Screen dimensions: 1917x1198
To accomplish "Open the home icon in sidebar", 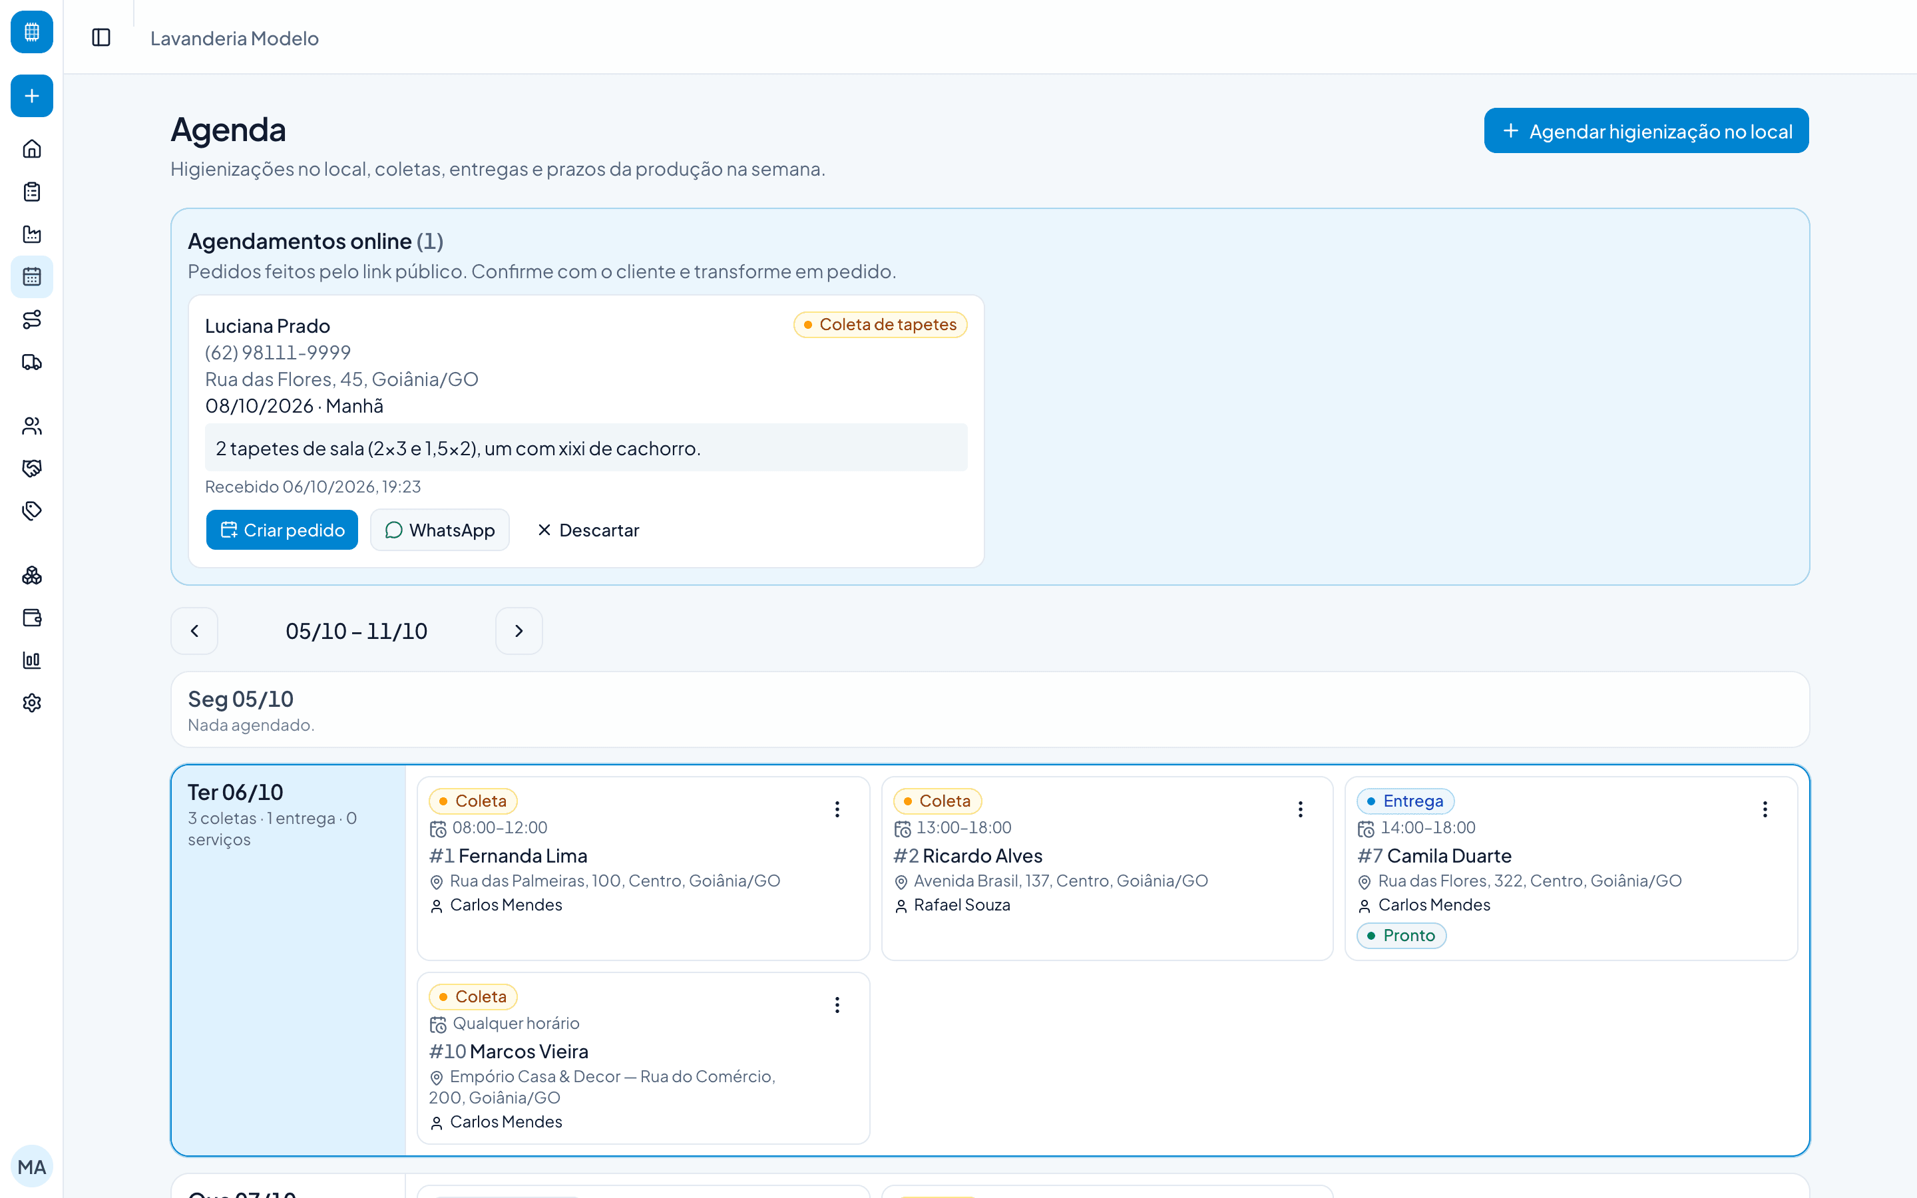I will point(32,149).
